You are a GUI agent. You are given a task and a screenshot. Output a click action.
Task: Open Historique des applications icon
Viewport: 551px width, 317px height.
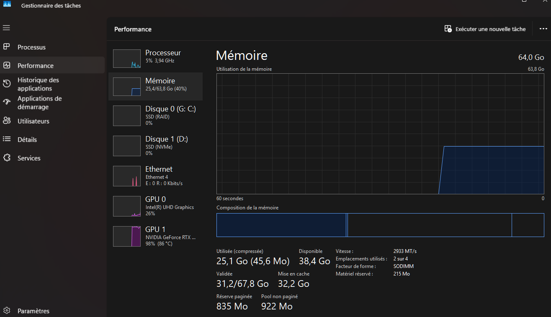(x=7, y=84)
